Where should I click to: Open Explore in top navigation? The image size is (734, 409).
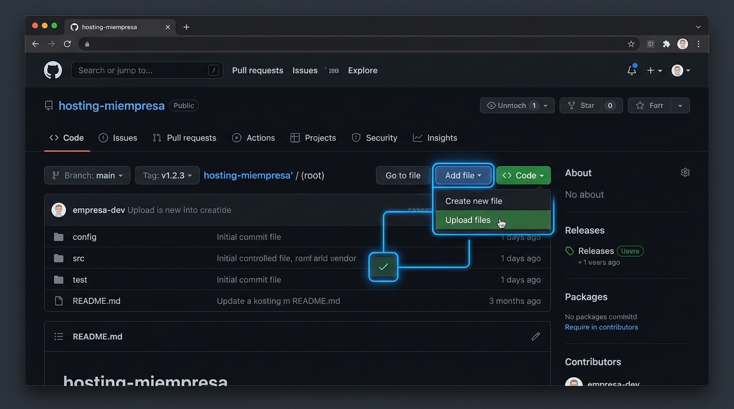363,70
